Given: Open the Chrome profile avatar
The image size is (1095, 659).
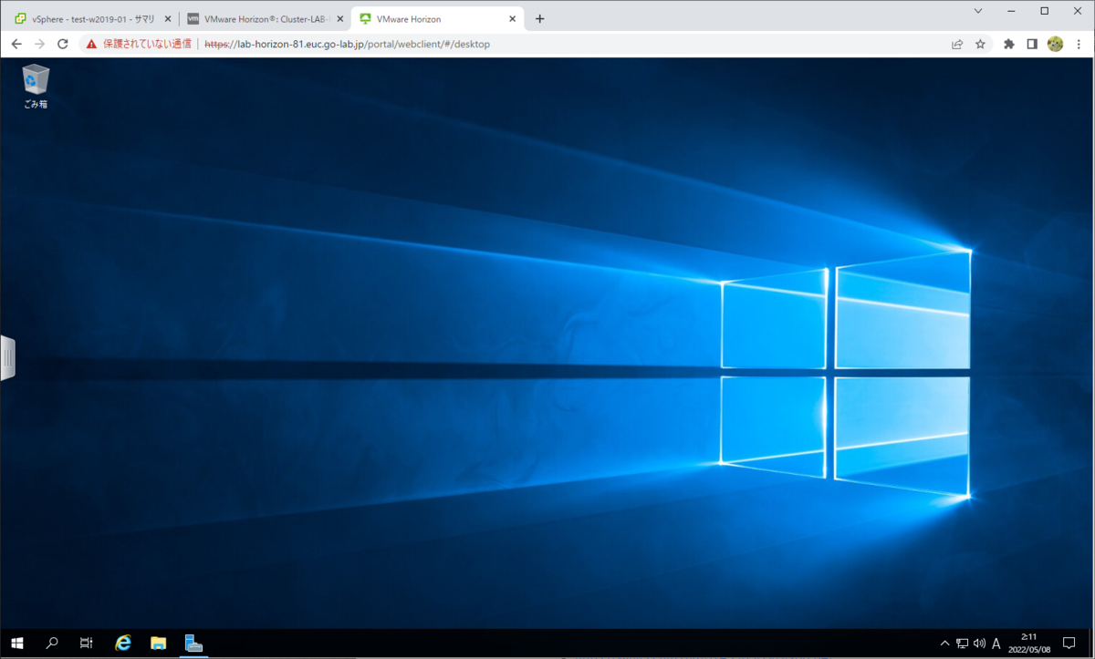Looking at the screenshot, I should tap(1055, 44).
